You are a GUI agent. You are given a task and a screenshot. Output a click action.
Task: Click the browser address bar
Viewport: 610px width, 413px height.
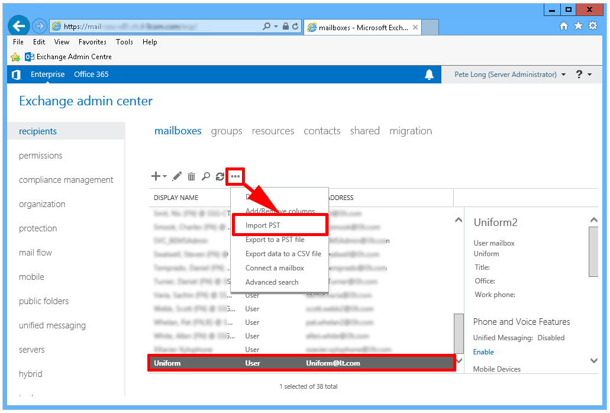160,27
